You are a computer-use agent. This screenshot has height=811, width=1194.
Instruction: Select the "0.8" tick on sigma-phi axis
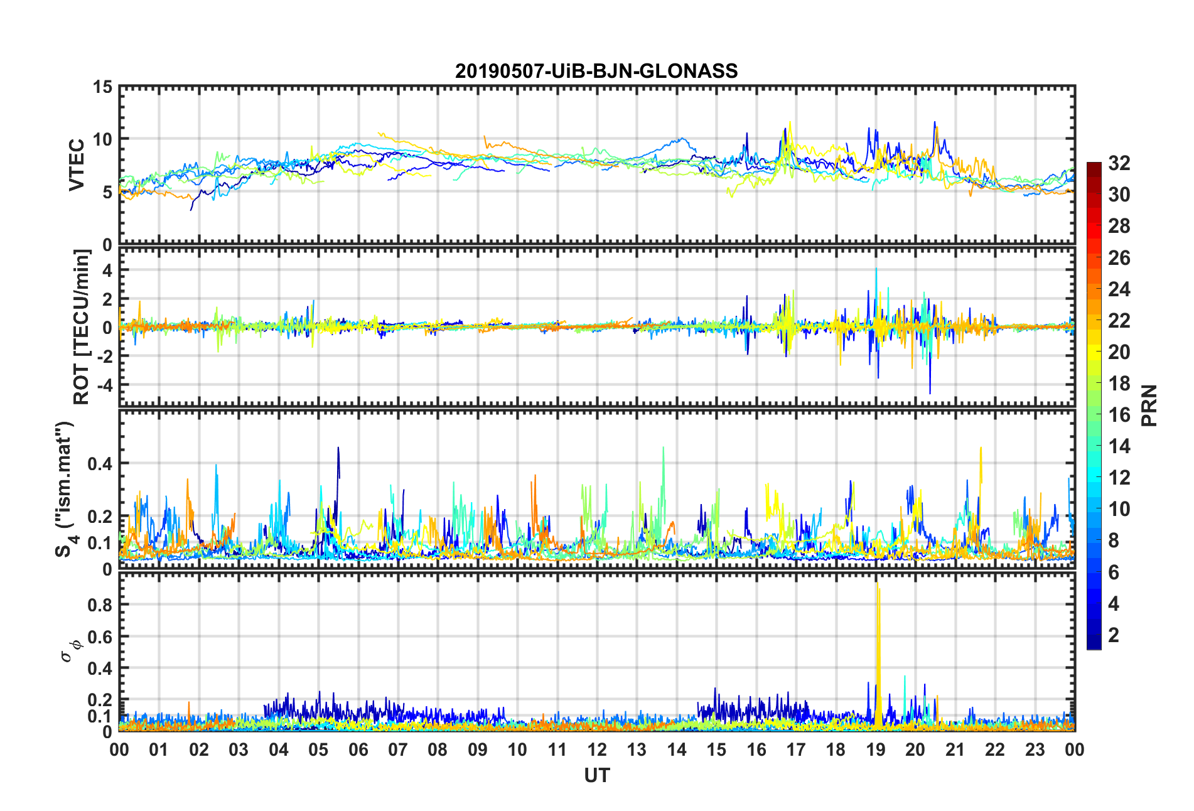click(99, 605)
